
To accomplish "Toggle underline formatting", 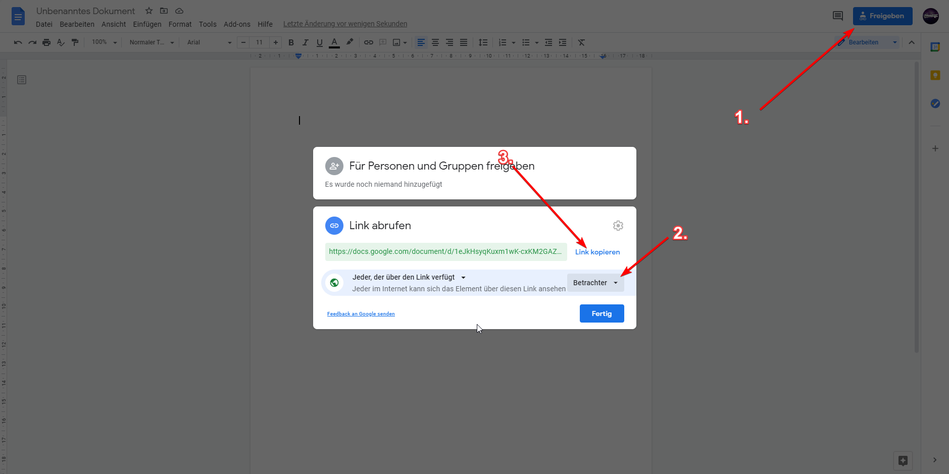I will click(x=319, y=42).
